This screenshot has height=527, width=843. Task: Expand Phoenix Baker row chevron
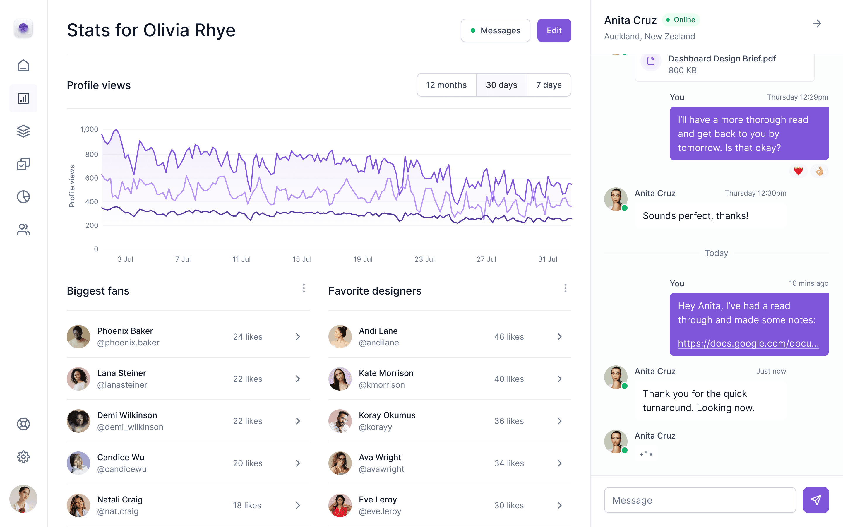[298, 337]
